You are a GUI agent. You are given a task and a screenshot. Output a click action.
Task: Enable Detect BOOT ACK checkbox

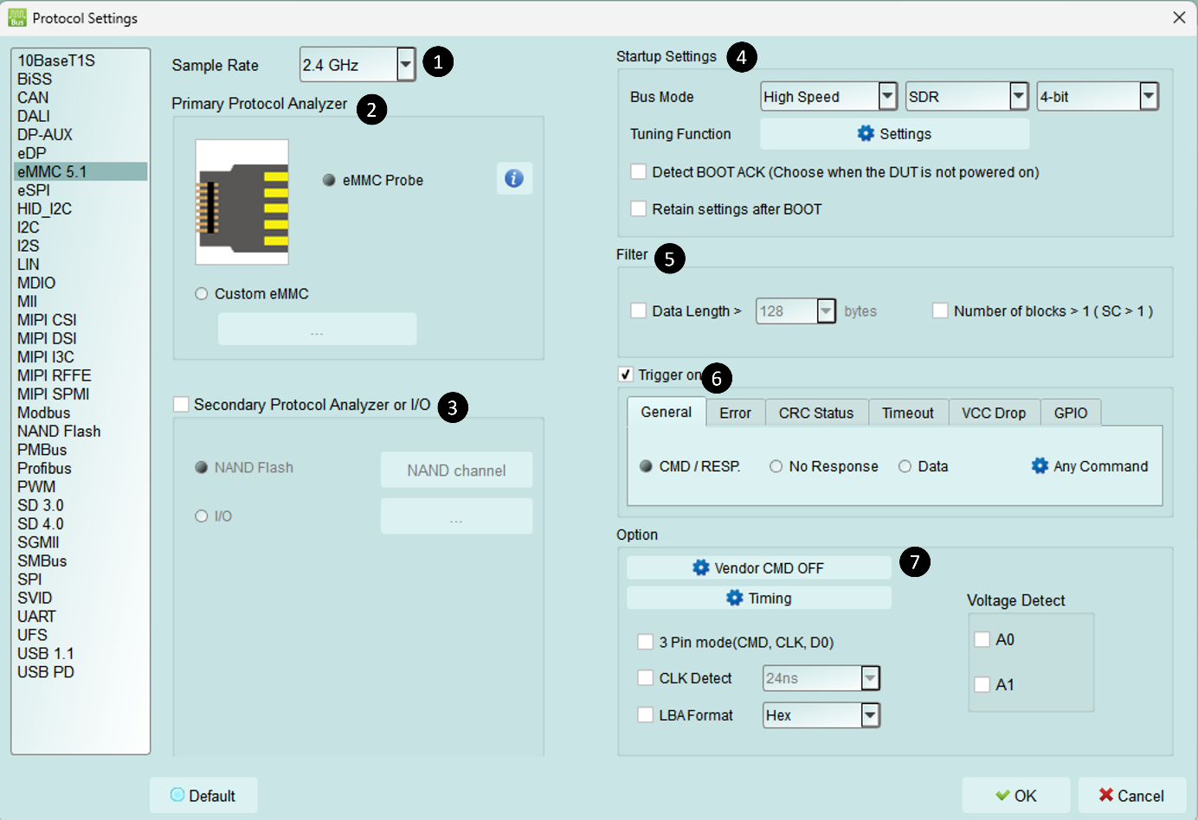tap(639, 171)
